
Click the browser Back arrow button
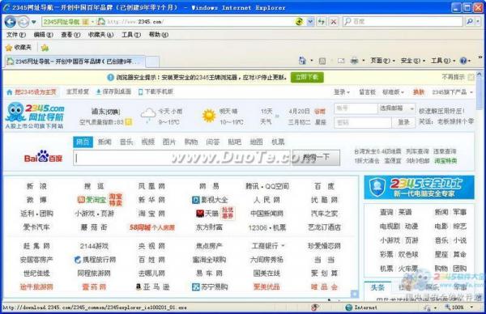pyautogui.click(x=11, y=22)
